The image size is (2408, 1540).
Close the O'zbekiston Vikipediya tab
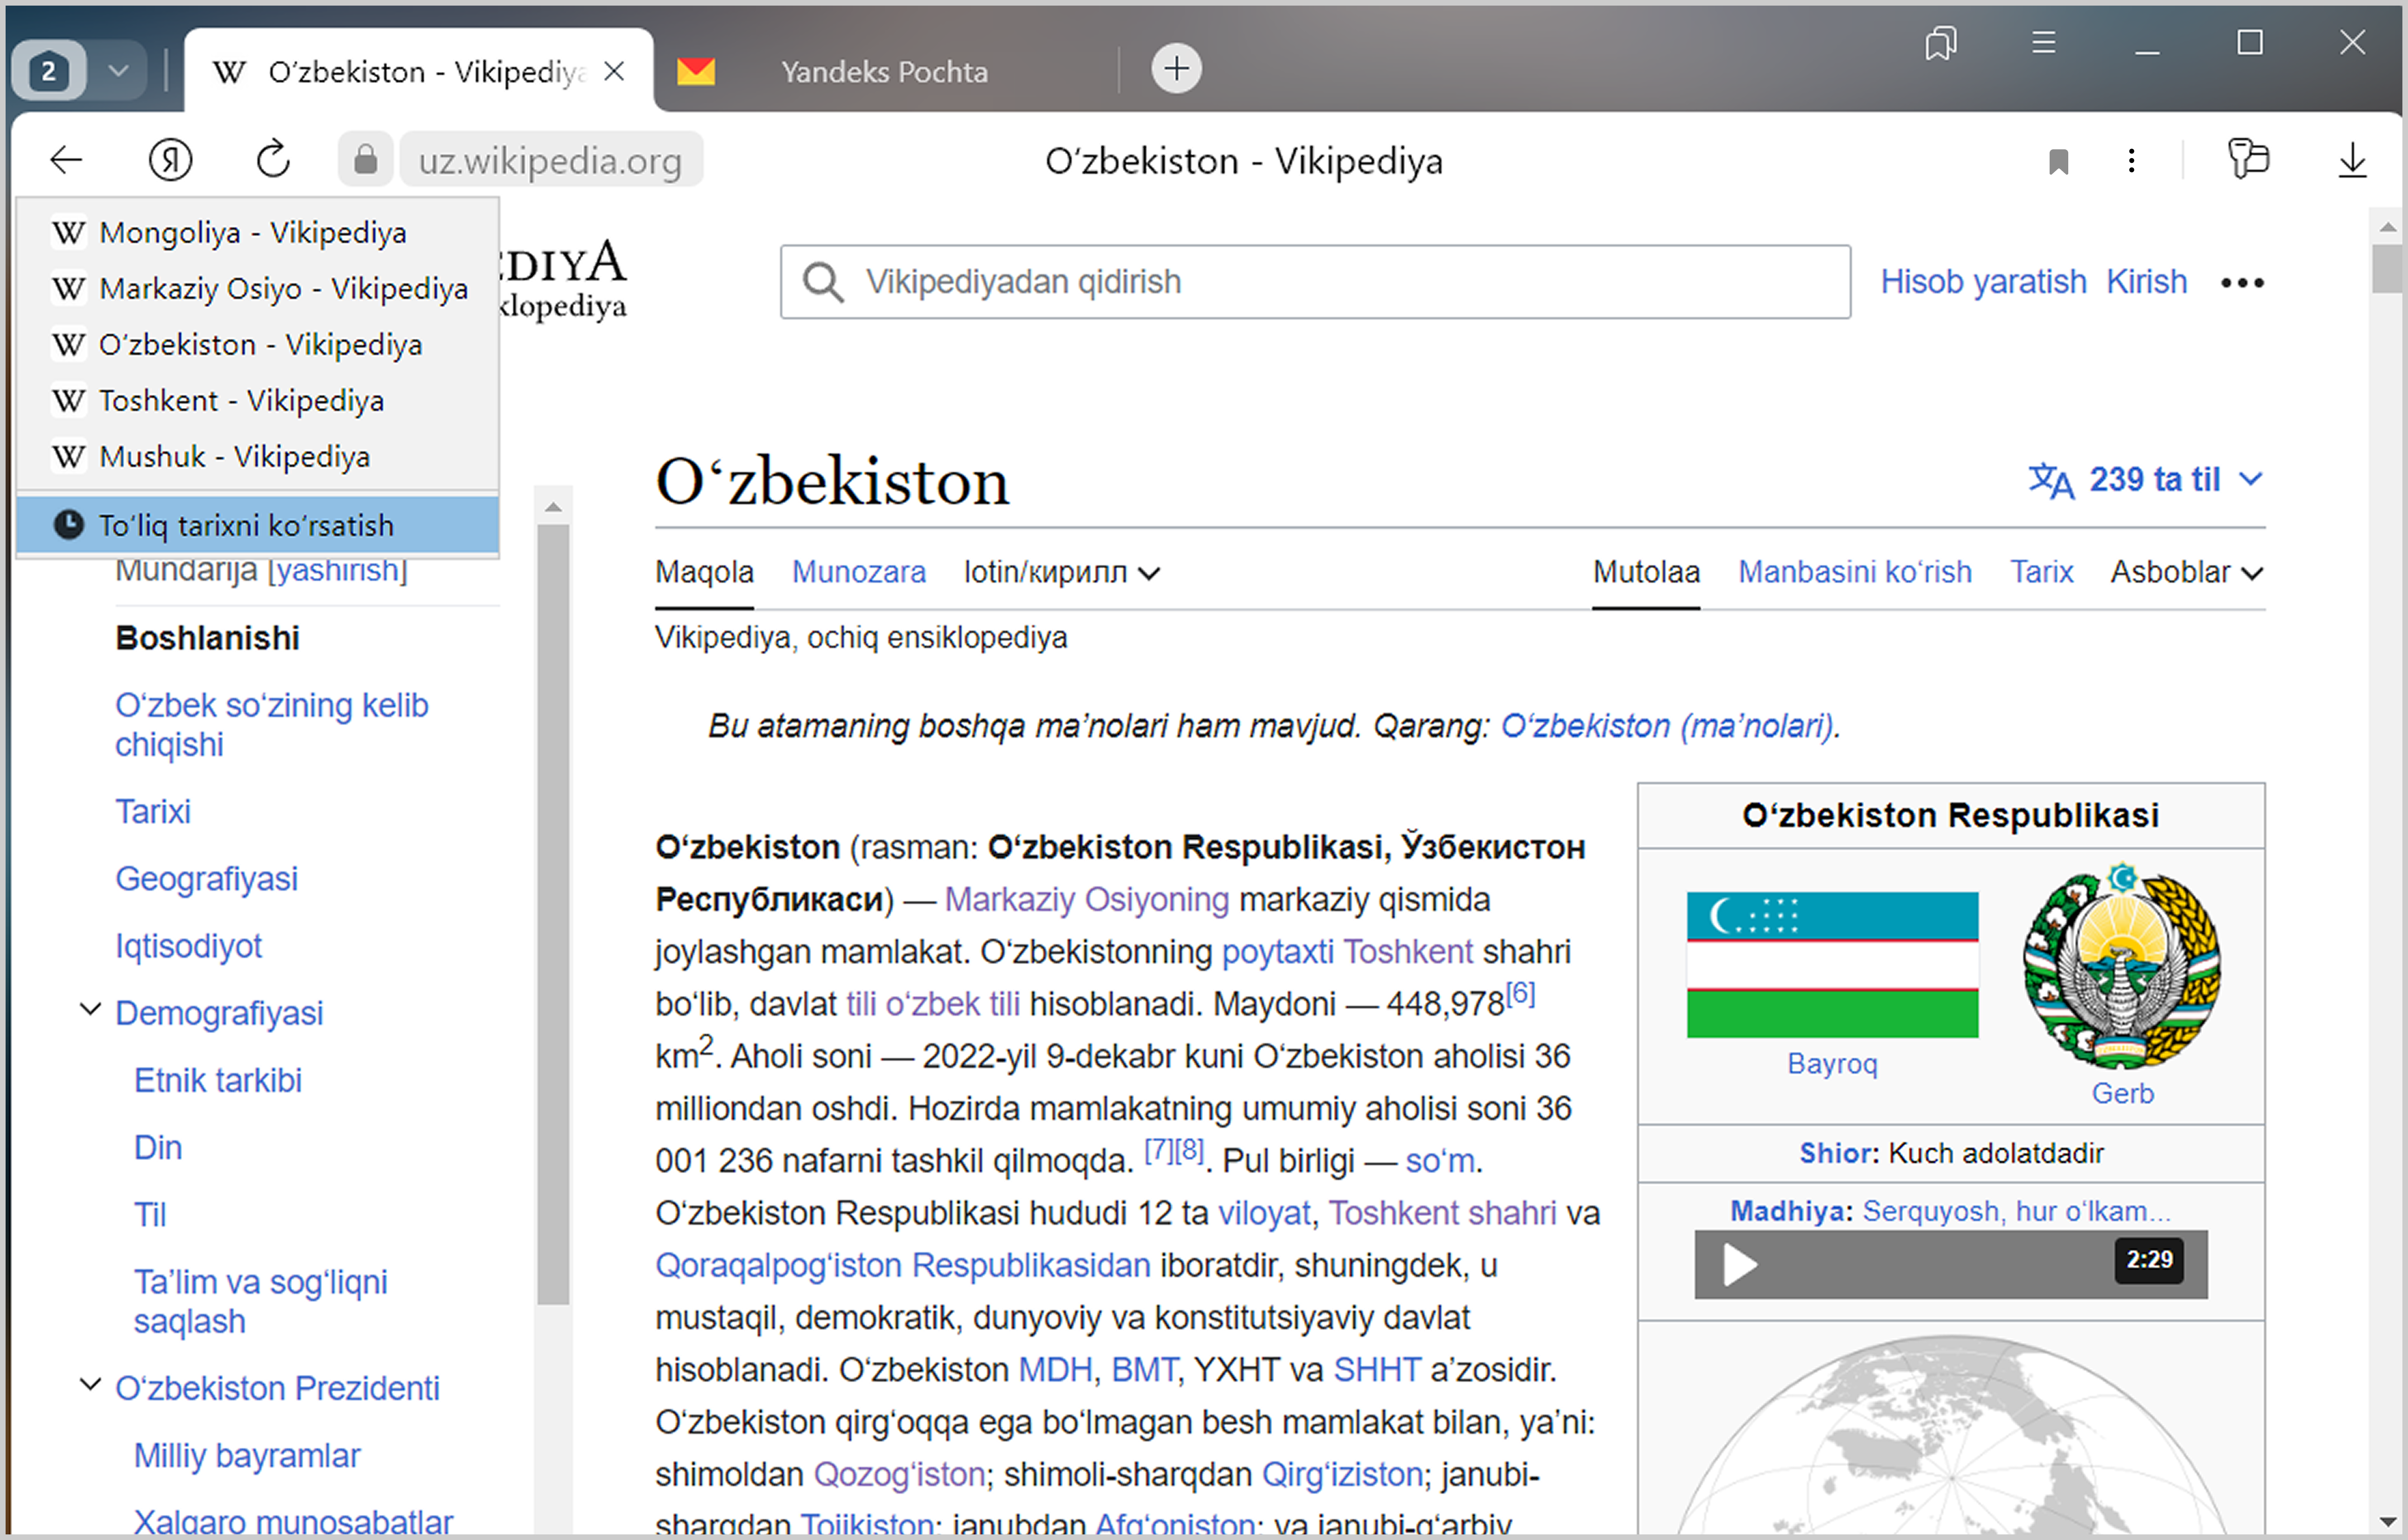click(x=615, y=71)
